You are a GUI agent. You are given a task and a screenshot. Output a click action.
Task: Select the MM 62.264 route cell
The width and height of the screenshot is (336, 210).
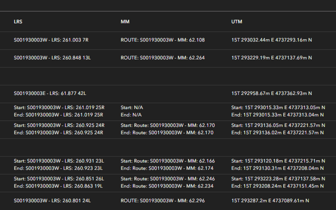tap(162, 57)
